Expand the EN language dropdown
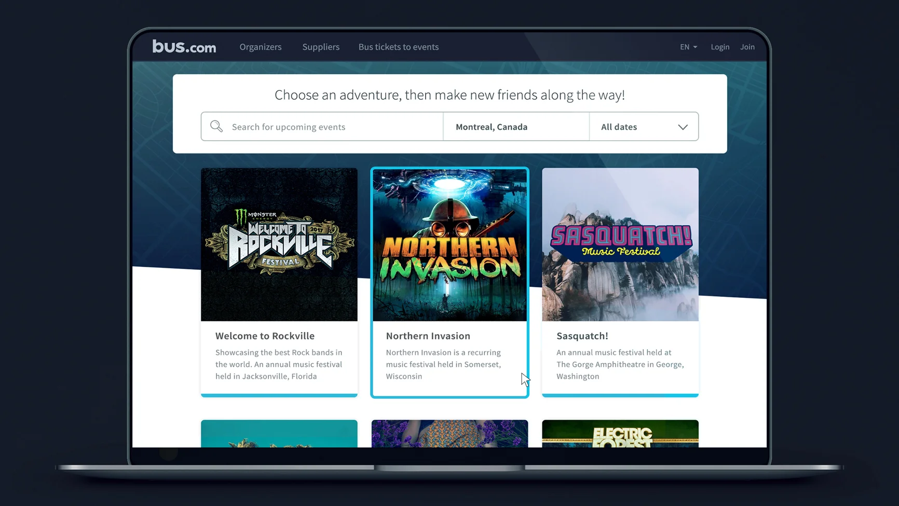Image resolution: width=899 pixels, height=506 pixels. 688,47
